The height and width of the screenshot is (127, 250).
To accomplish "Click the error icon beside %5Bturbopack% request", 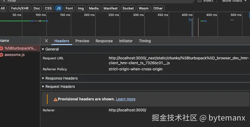I will [2, 48].
